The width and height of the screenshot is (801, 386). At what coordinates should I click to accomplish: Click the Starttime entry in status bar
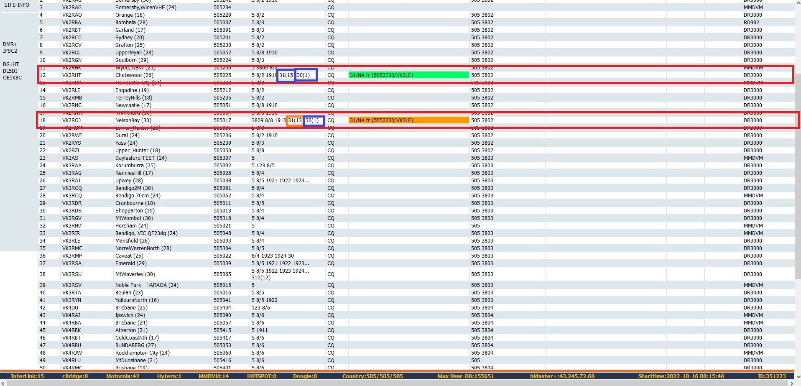[681, 376]
